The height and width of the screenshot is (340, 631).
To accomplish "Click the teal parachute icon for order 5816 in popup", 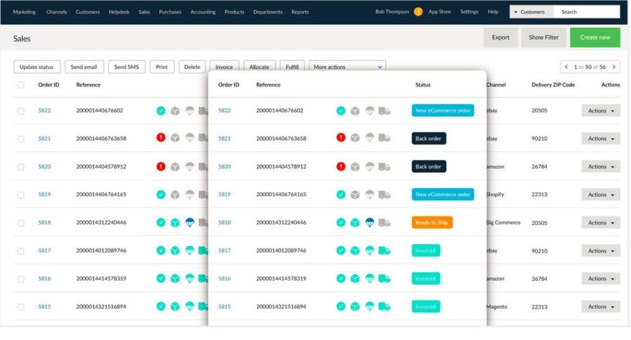I will pos(370,279).
